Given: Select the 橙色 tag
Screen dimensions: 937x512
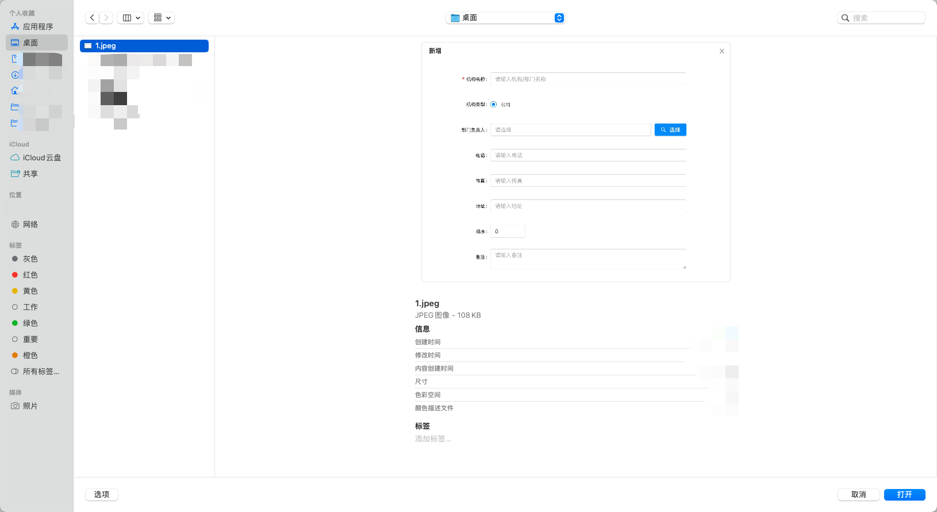Looking at the screenshot, I should point(37,355).
